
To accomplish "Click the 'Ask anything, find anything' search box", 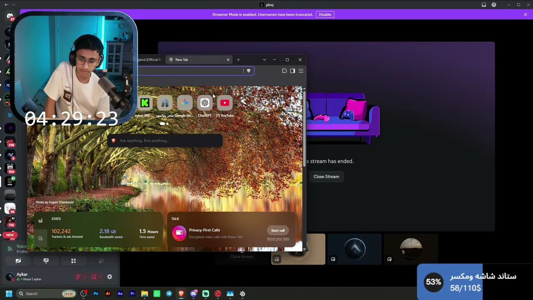I will pos(165,141).
